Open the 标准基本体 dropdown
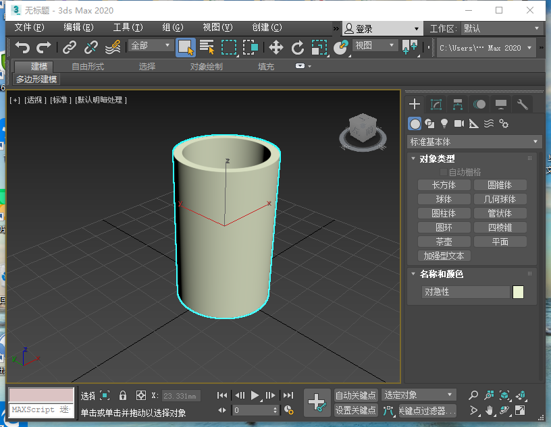The image size is (551, 427). 475,142
